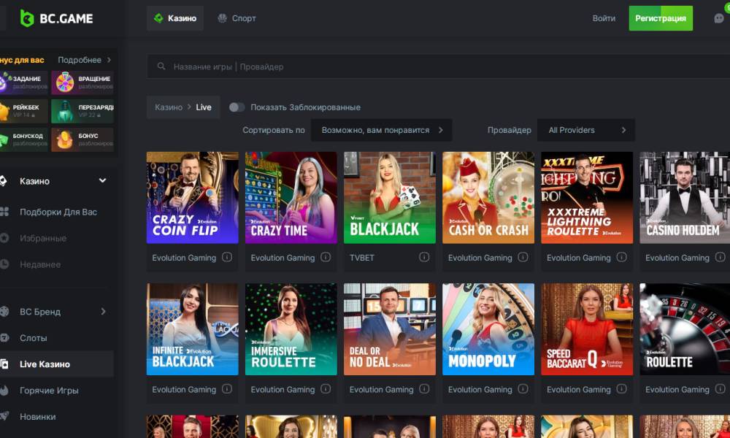
Task: Show info for Crazy Time game
Action: [x=326, y=257]
